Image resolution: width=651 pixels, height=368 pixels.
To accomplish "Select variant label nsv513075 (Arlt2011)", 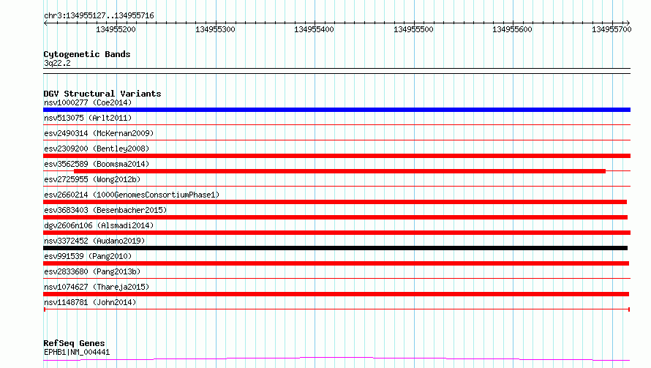I will coord(88,118).
